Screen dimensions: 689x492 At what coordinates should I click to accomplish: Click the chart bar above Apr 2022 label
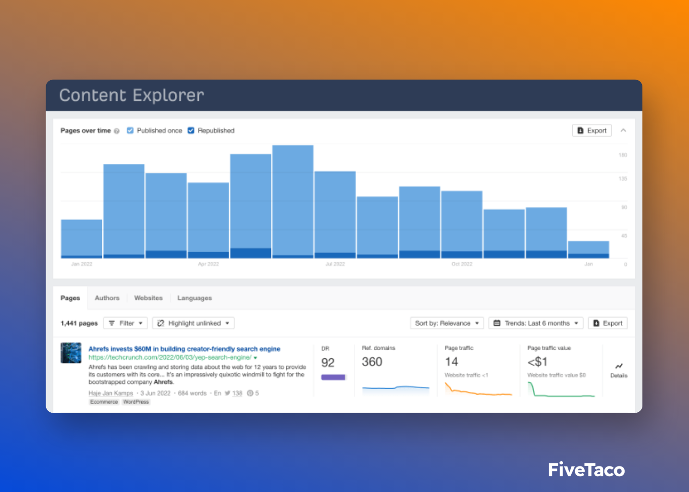(x=208, y=220)
